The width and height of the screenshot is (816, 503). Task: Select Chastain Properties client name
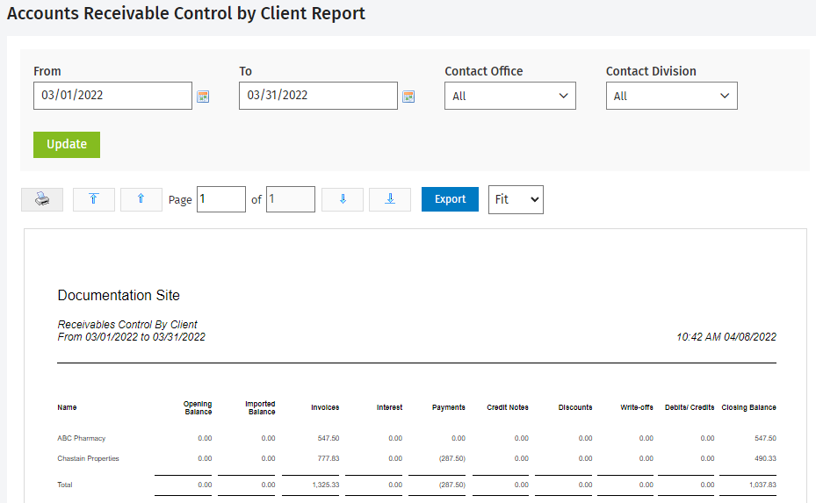88,459
